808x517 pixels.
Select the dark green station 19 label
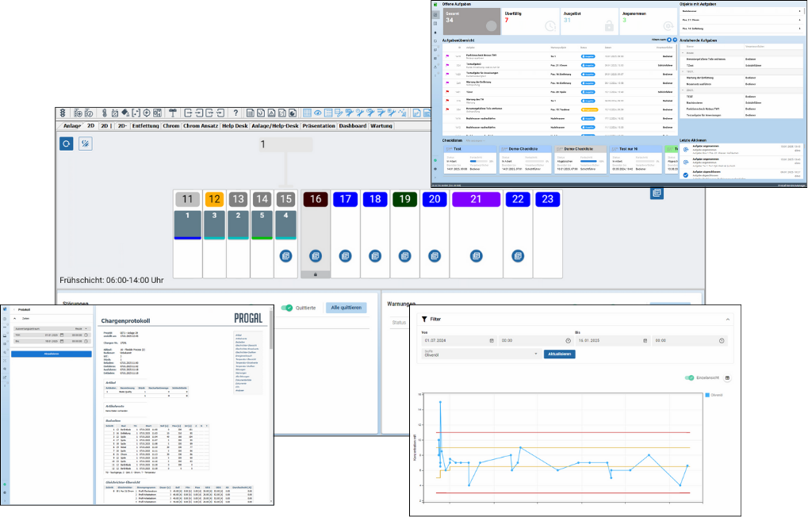(405, 199)
